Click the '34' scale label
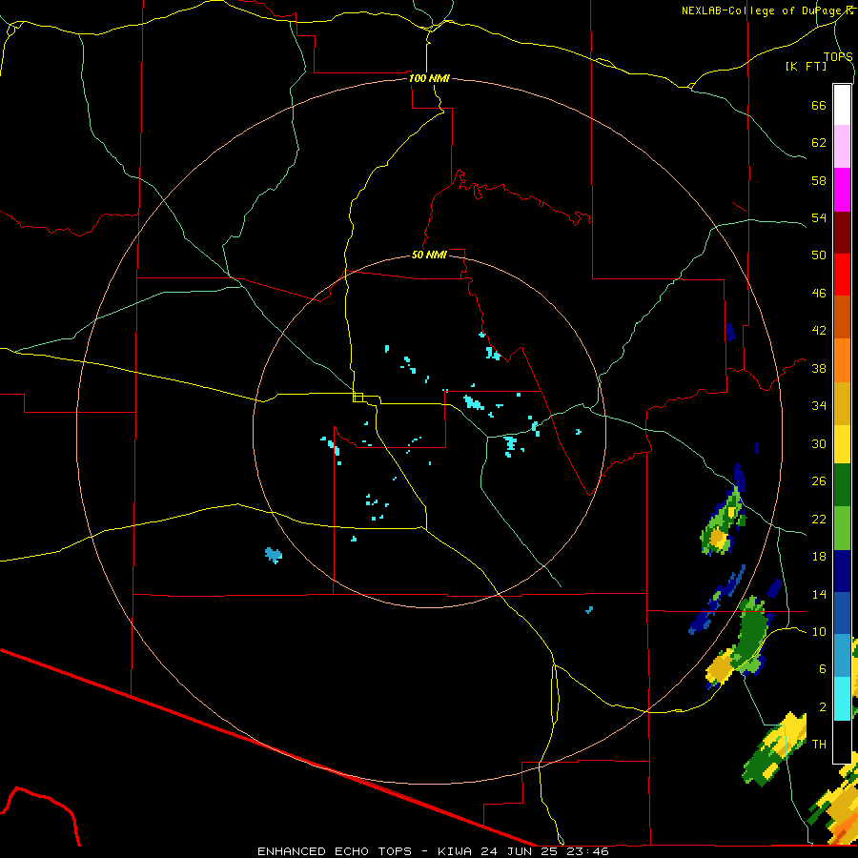 coord(819,406)
